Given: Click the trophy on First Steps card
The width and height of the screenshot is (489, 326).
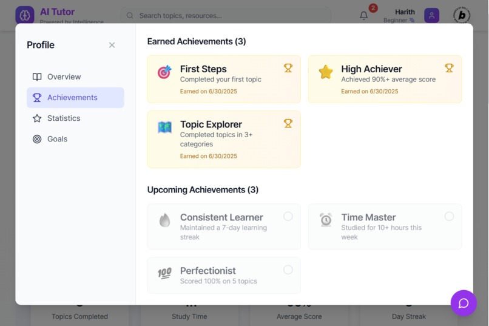Looking at the screenshot, I should (288, 68).
